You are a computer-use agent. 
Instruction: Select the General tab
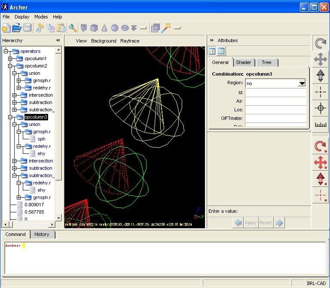point(220,62)
